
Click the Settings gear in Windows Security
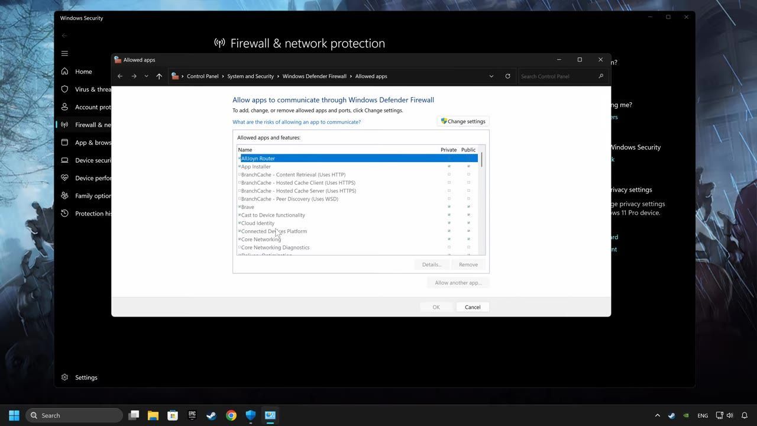[x=64, y=377]
